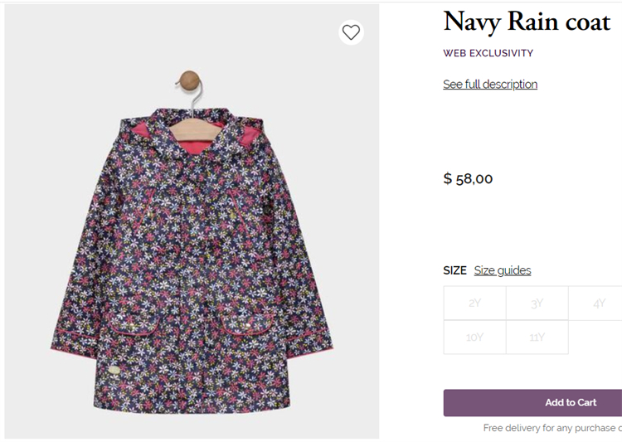Choose size 11Y
Viewport: 622px width, 442px height.
point(537,338)
